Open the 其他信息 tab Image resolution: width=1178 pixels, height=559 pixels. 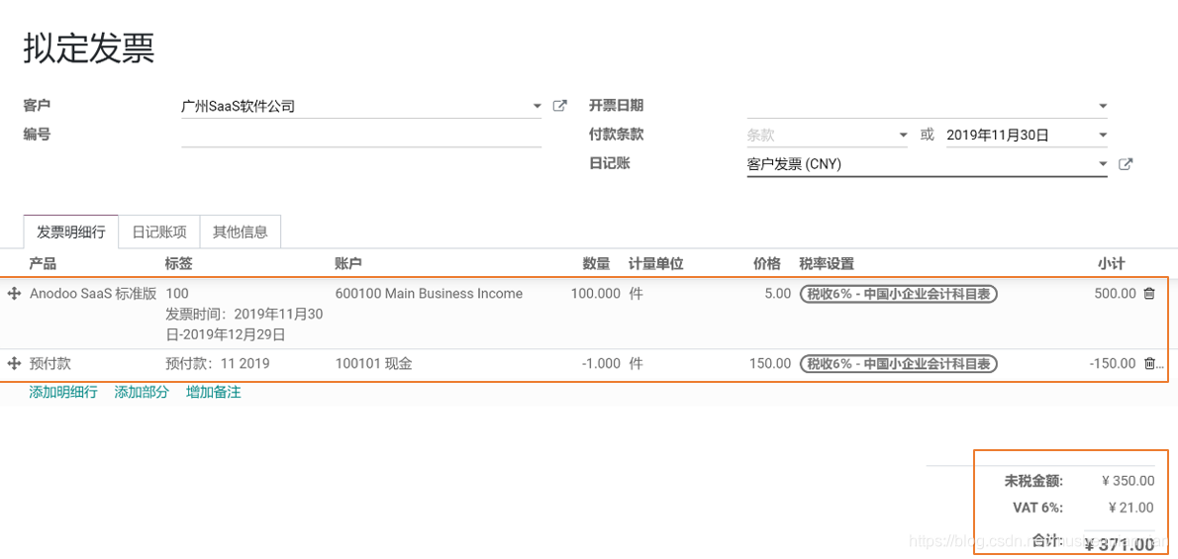pyautogui.click(x=241, y=233)
